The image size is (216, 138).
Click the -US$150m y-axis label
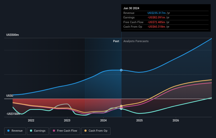click(13, 114)
